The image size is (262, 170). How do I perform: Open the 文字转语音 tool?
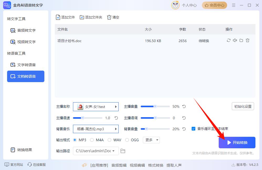tap(26, 65)
